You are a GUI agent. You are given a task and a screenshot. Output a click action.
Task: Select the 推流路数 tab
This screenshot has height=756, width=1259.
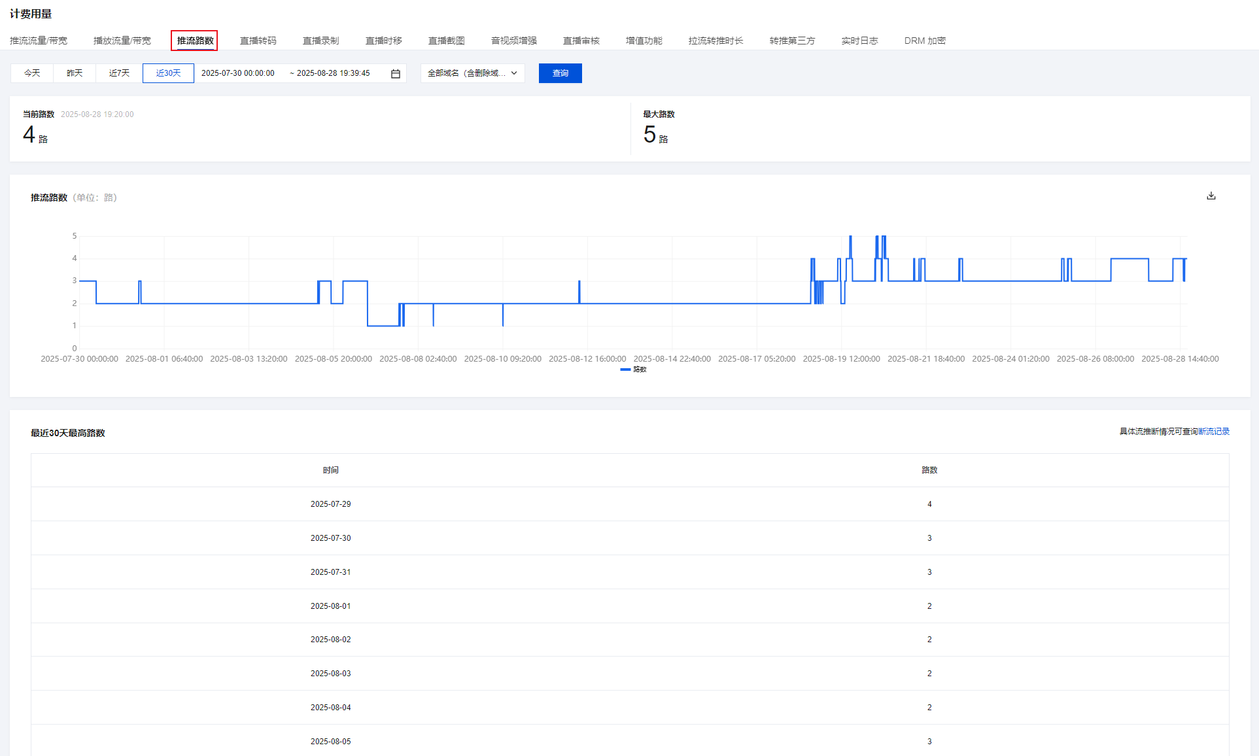(195, 41)
